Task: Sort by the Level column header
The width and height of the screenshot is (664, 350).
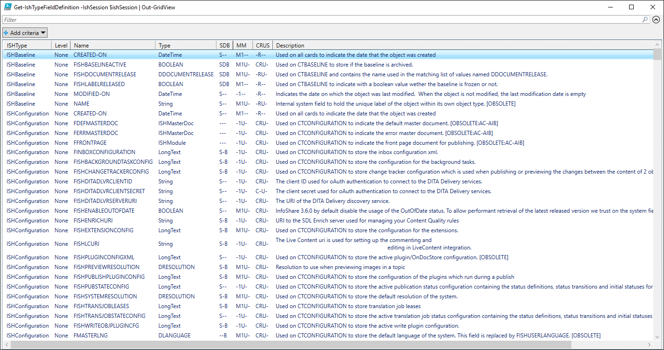Action: (61, 46)
